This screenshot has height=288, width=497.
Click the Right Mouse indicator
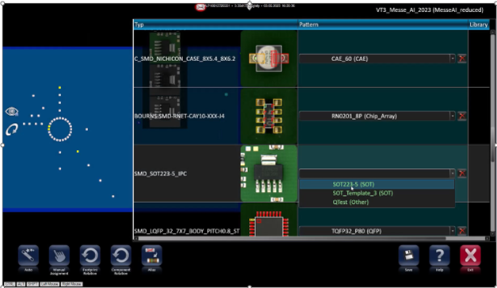point(71,284)
